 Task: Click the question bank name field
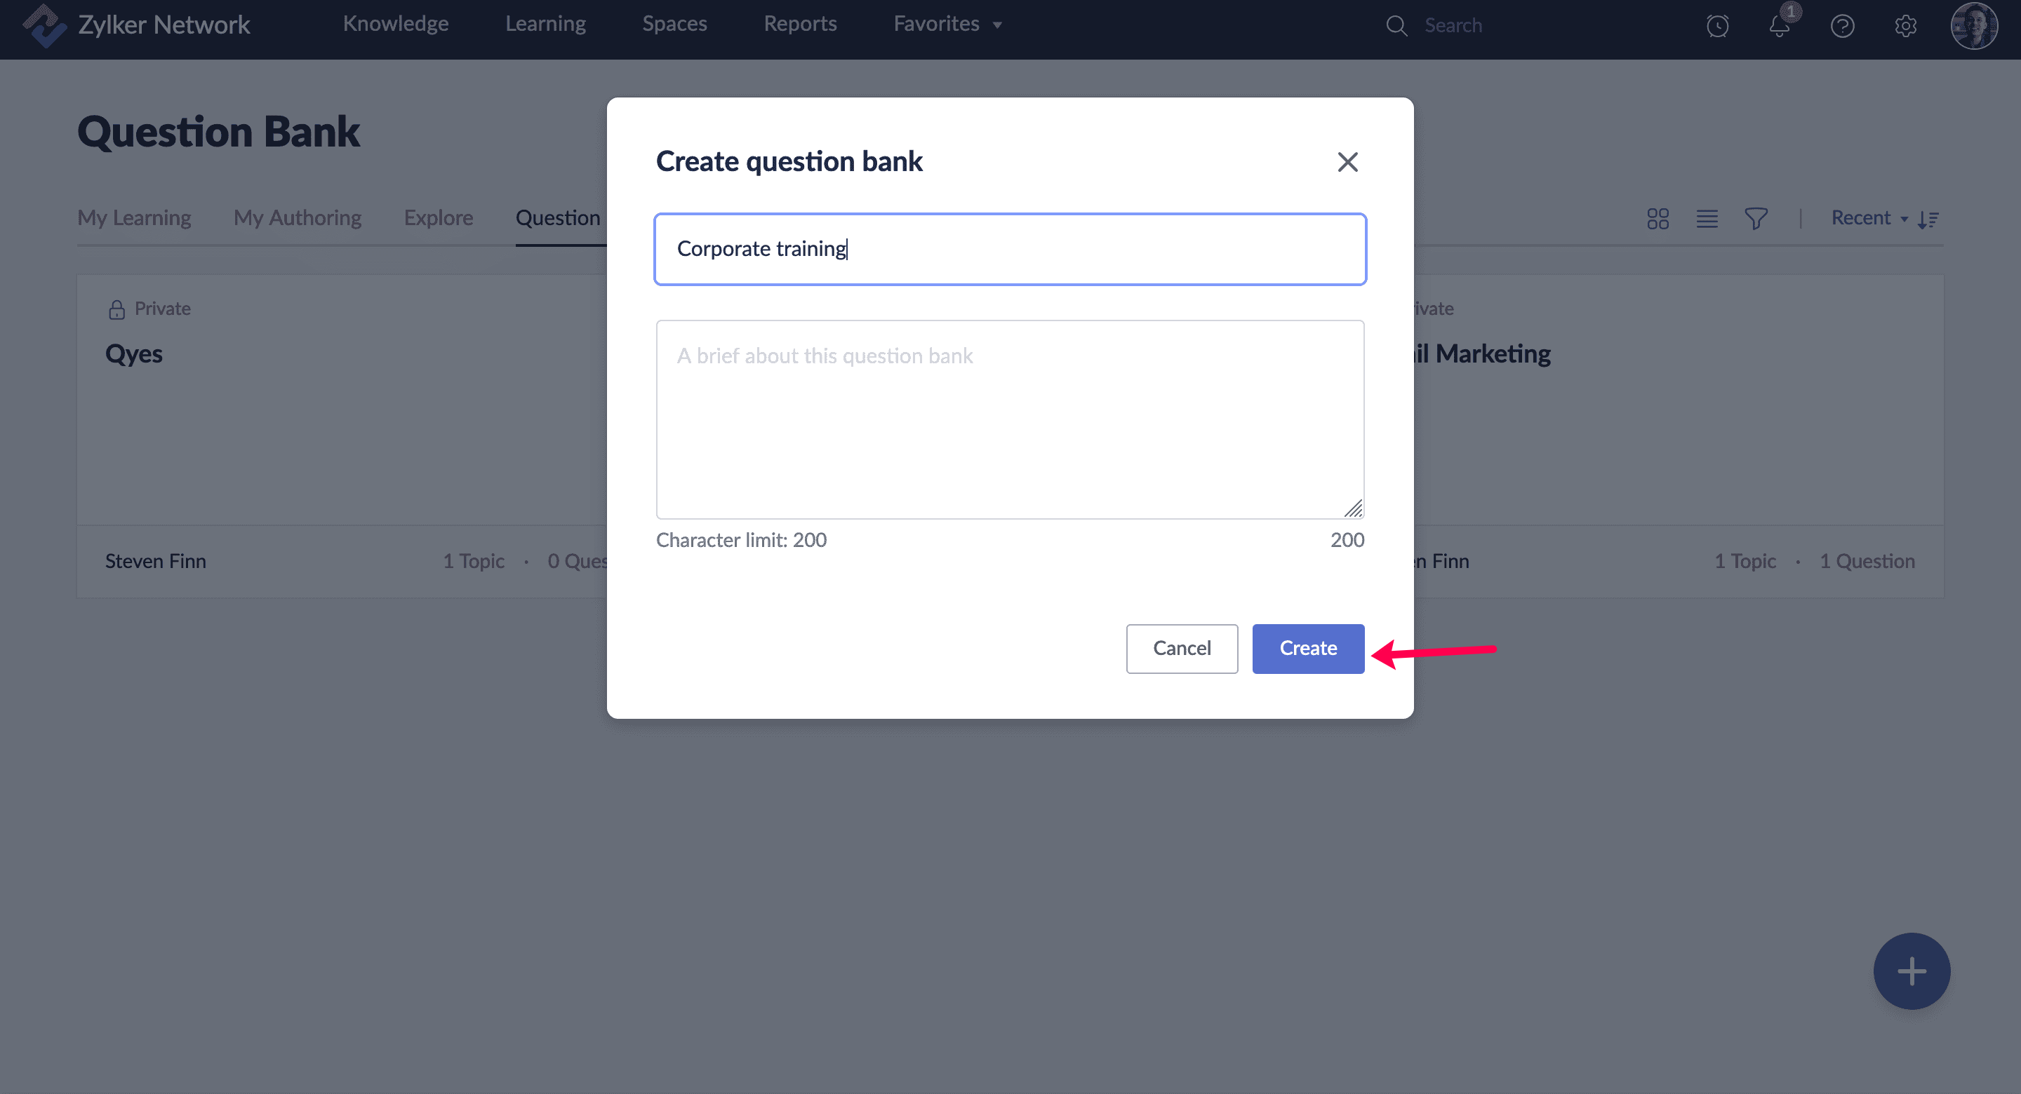1010,250
